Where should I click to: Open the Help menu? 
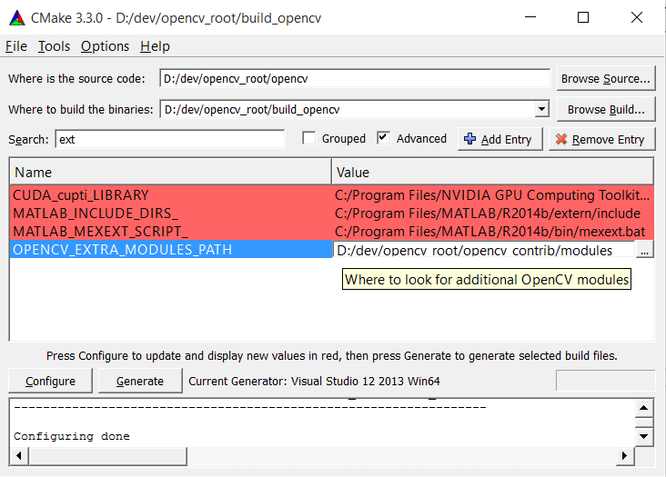click(x=155, y=46)
